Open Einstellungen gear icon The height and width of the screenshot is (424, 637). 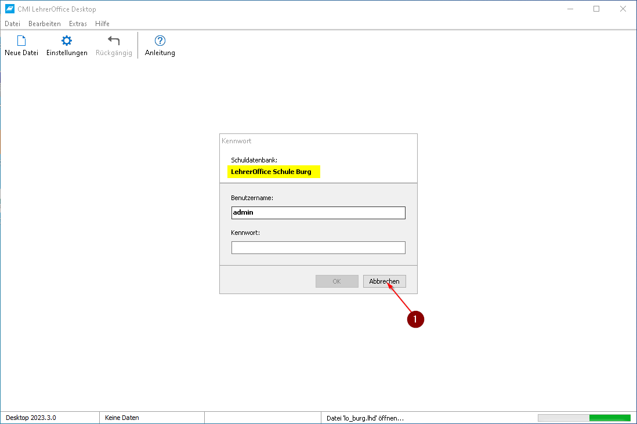point(67,41)
